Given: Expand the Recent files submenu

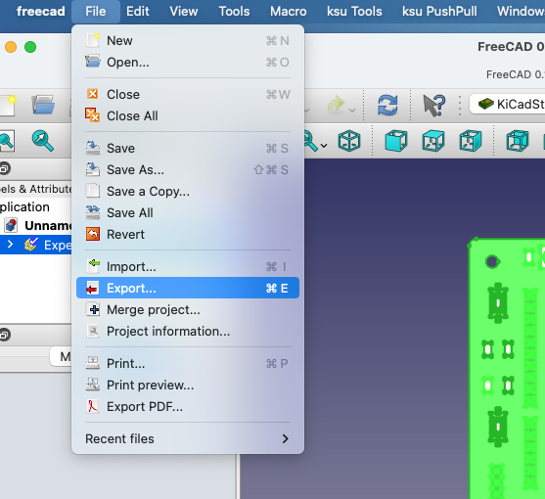Looking at the screenshot, I should pos(188,439).
